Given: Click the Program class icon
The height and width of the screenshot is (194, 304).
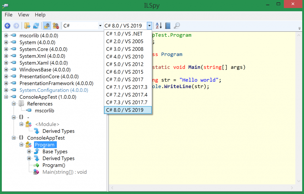Looking at the screenshot, I should pyautogui.click(x=29, y=145).
